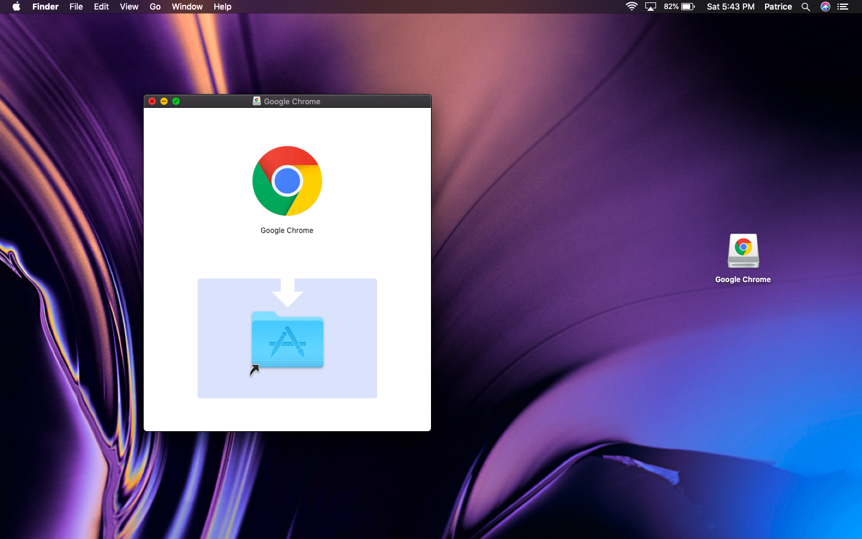The height and width of the screenshot is (539, 862).
Task: Open the Help menu
Action: click(222, 7)
